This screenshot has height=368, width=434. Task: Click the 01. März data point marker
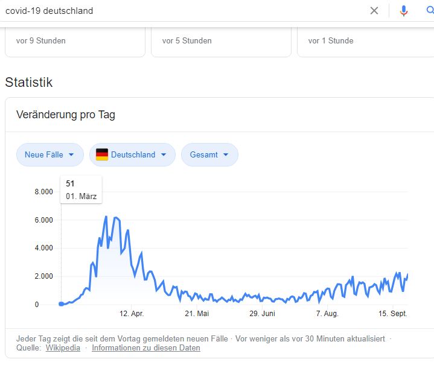pos(61,304)
